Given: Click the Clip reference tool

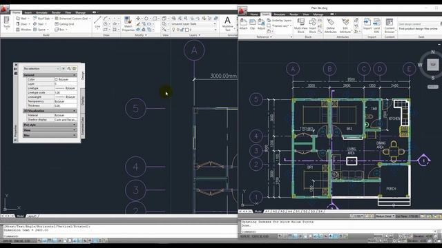Looking at the screenshot, I should click(x=252, y=24).
